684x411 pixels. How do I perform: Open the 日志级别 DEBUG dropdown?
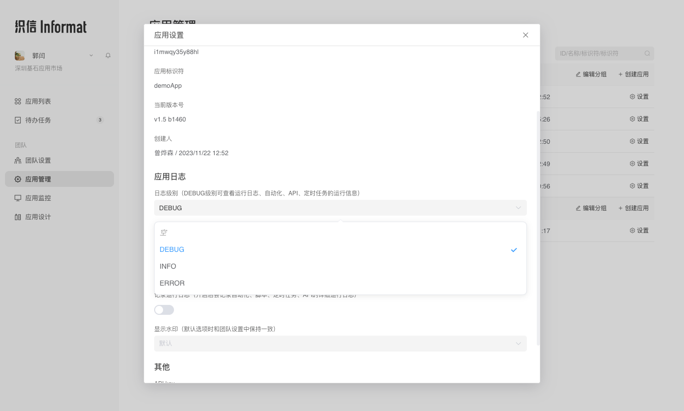click(x=341, y=208)
